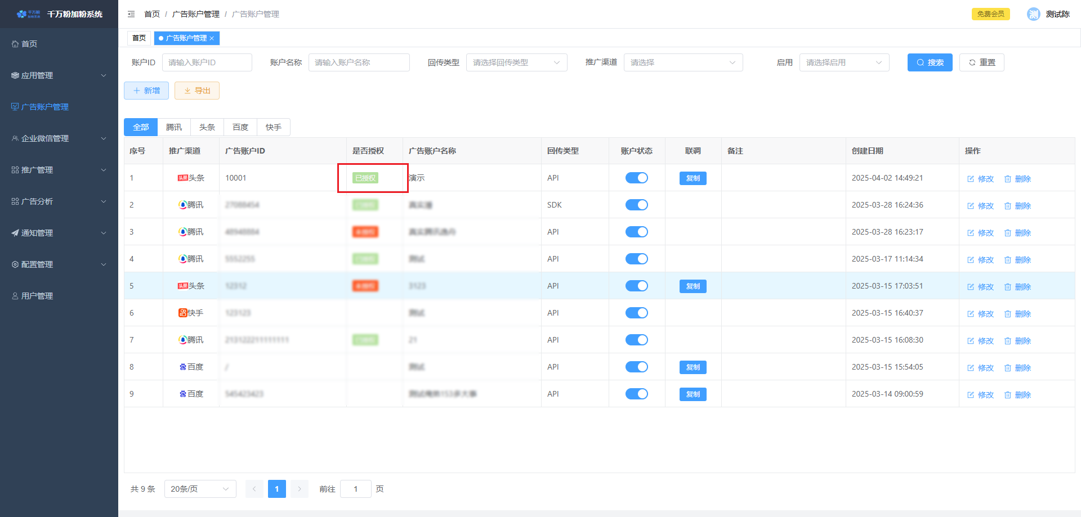The height and width of the screenshot is (517, 1081).
Task: Switch to the 腾讯 channel tab
Action: click(x=174, y=127)
